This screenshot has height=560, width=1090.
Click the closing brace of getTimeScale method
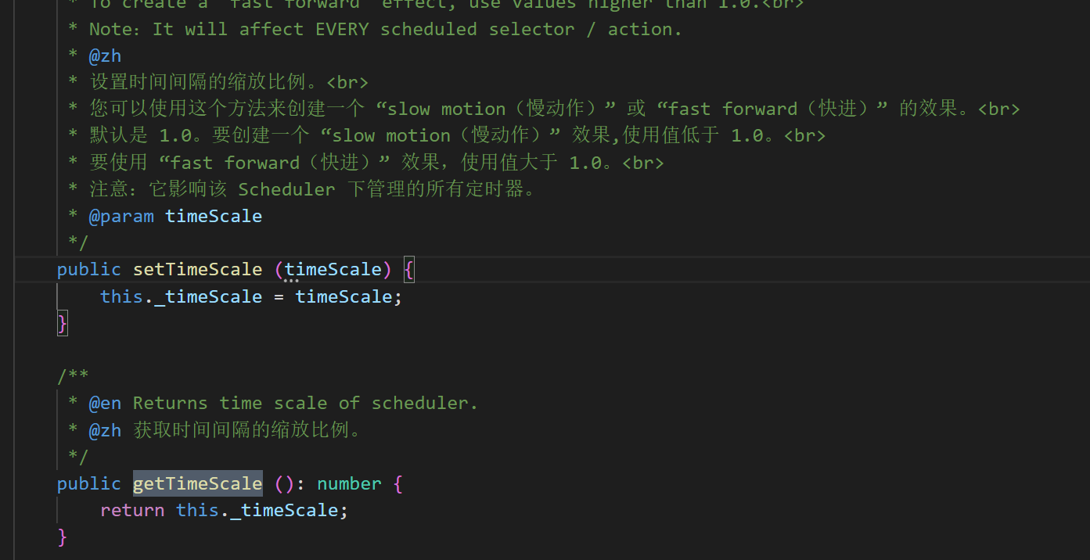[63, 537]
